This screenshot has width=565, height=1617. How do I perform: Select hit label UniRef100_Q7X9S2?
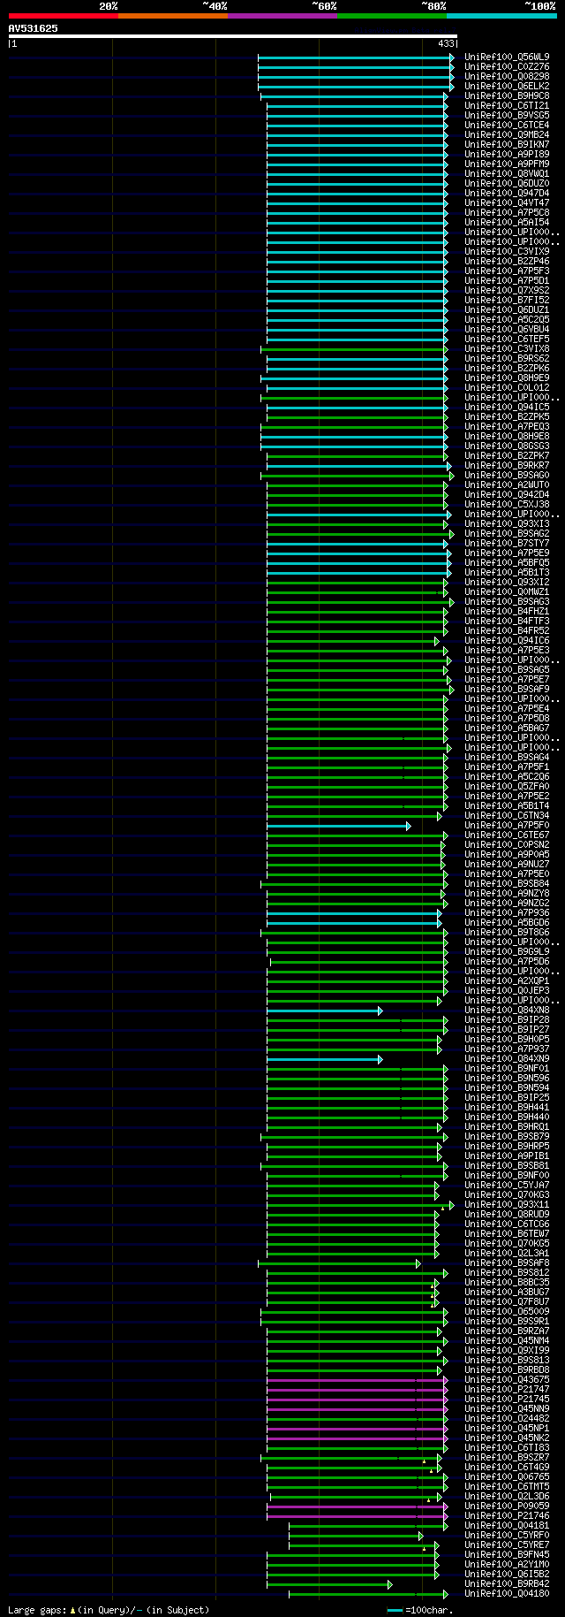[507, 291]
